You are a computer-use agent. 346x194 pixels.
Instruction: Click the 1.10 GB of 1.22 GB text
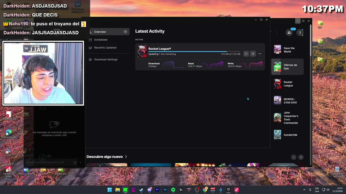(x=231, y=54)
